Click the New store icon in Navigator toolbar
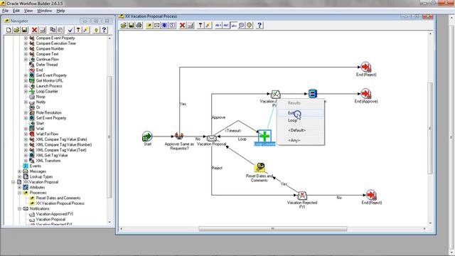This screenshot has width=455, height=256. coord(9,30)
